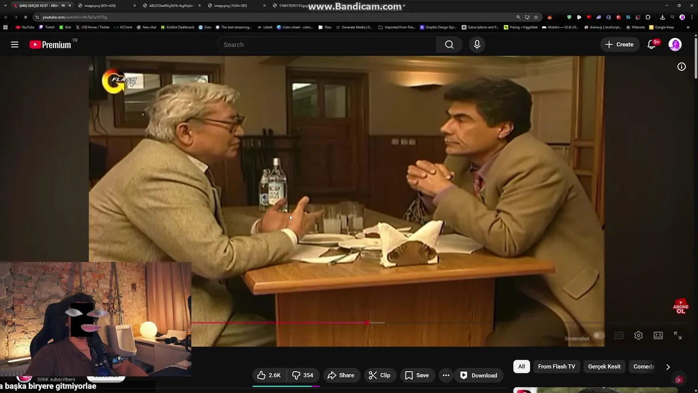Open the KickBot Dashboard bookmark
The height and width of the screenshot is (393, 698).
point(177,27)
